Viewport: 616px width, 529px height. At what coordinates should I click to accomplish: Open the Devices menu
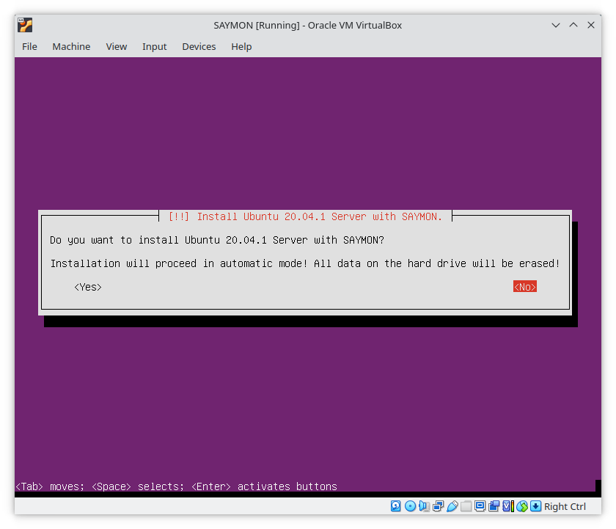[199, 46]
